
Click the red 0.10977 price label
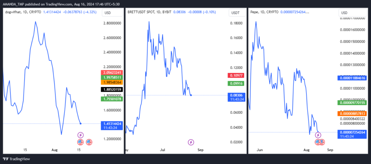click(x=235, y=75)
